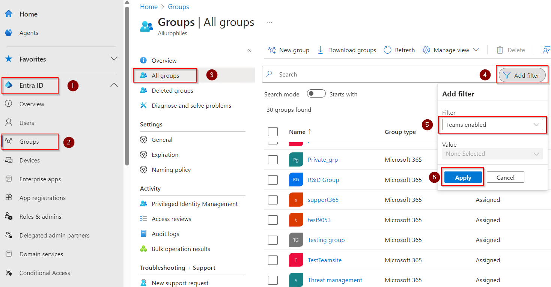The height and width of the screenshot is (287, 551).
Task: Toggle the Starts with search mode switch
Action: 316,93
